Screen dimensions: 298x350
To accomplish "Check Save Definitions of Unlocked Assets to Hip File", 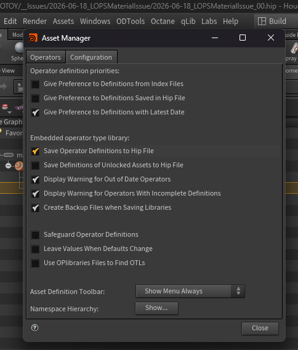I will [35, 165].
